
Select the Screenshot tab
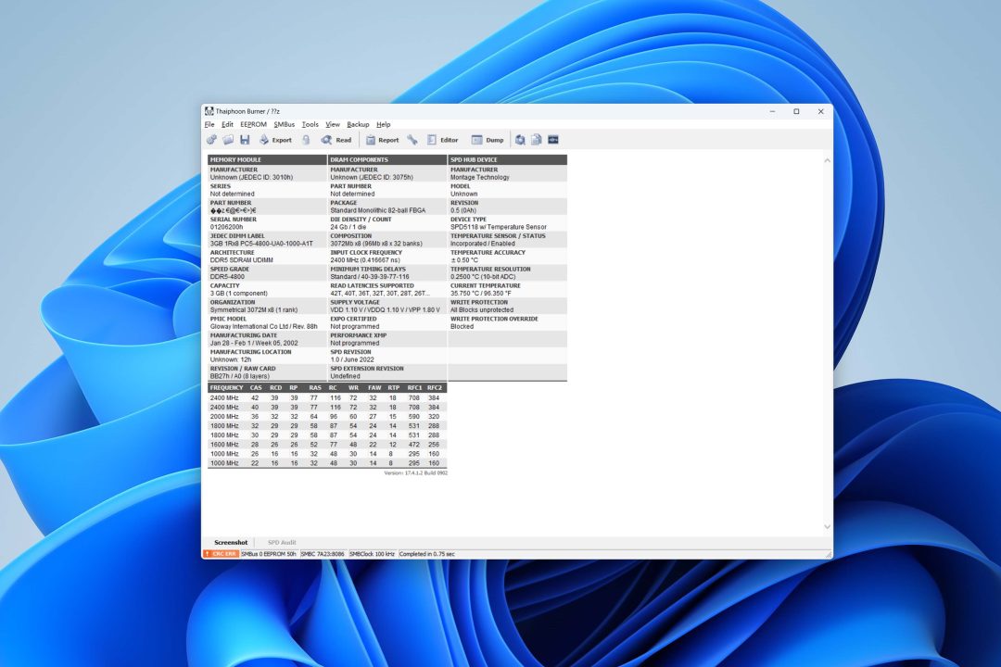tap(231, 542)
